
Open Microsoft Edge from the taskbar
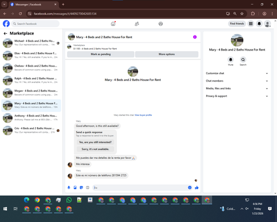click(x=27, y=200)
